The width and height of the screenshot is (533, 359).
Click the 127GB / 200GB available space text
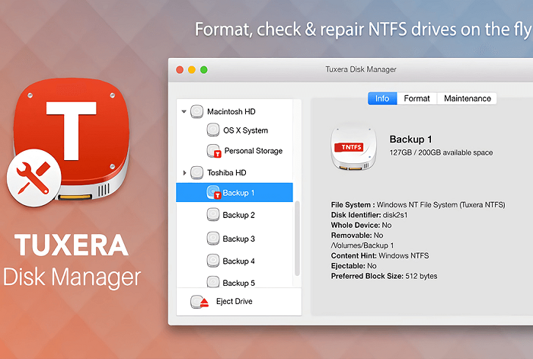(441, 152)
